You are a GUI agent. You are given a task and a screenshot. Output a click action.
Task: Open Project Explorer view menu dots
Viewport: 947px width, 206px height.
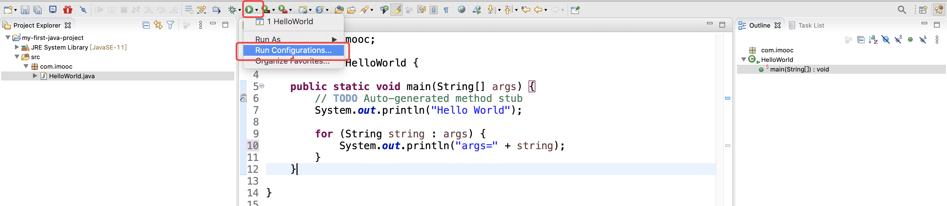200,25
